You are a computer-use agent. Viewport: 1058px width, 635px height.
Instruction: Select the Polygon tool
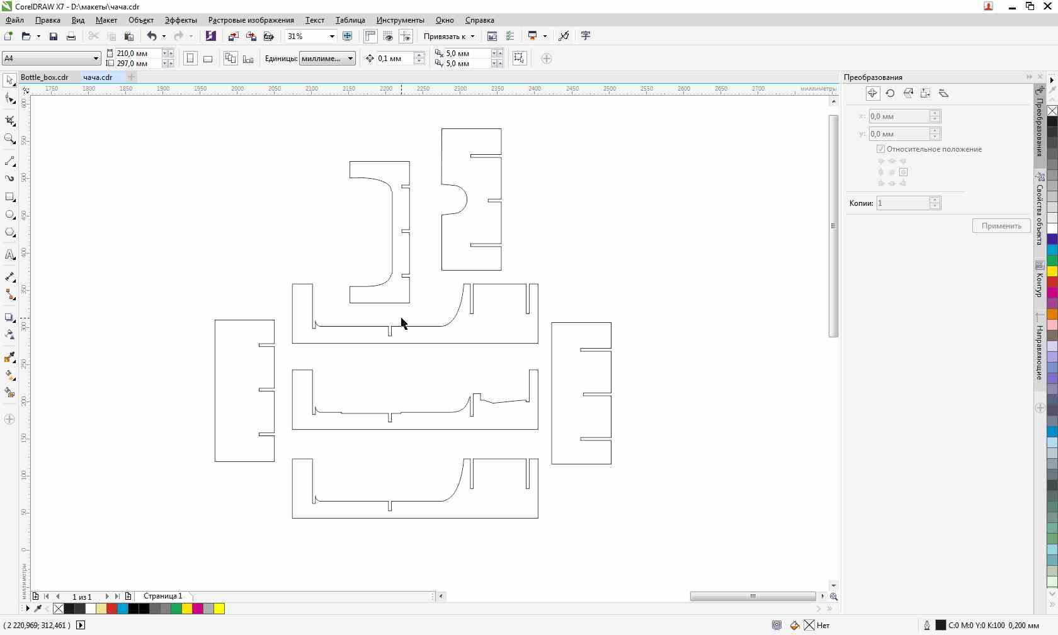(9, 233)
